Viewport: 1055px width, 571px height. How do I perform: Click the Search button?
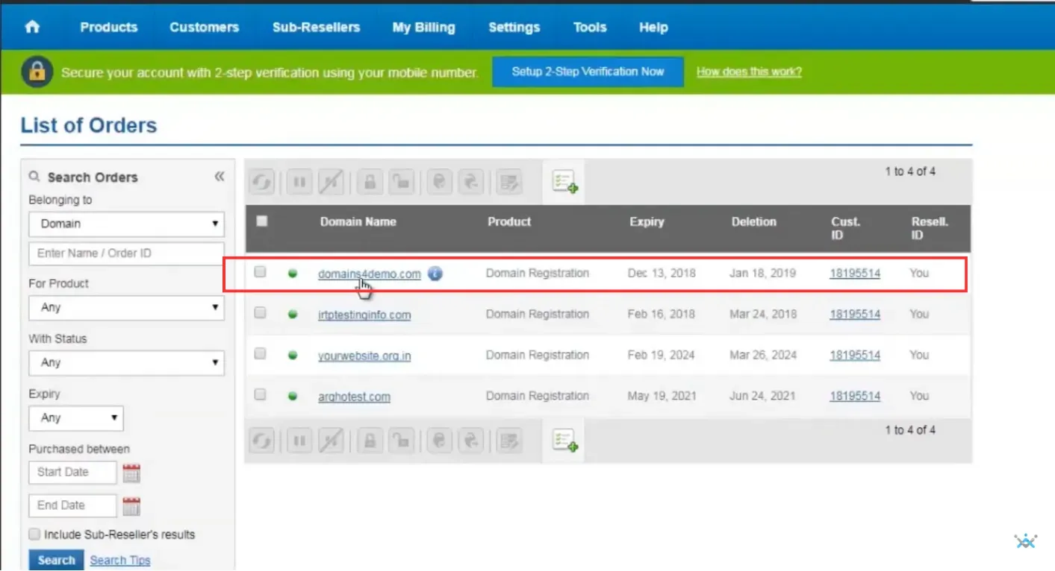pyautogui.click(x=57, y=560)
